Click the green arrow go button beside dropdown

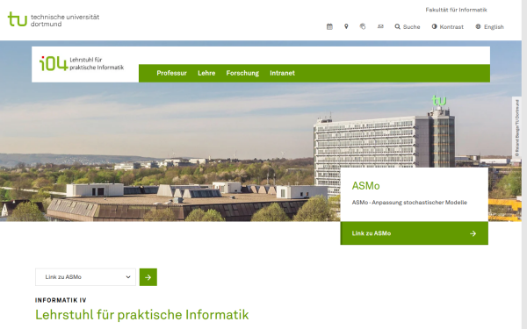pos(148,277)
